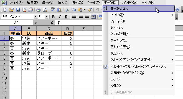Choose テーブル(T)... menu entry
183x99 pixels.
[139, 41]
